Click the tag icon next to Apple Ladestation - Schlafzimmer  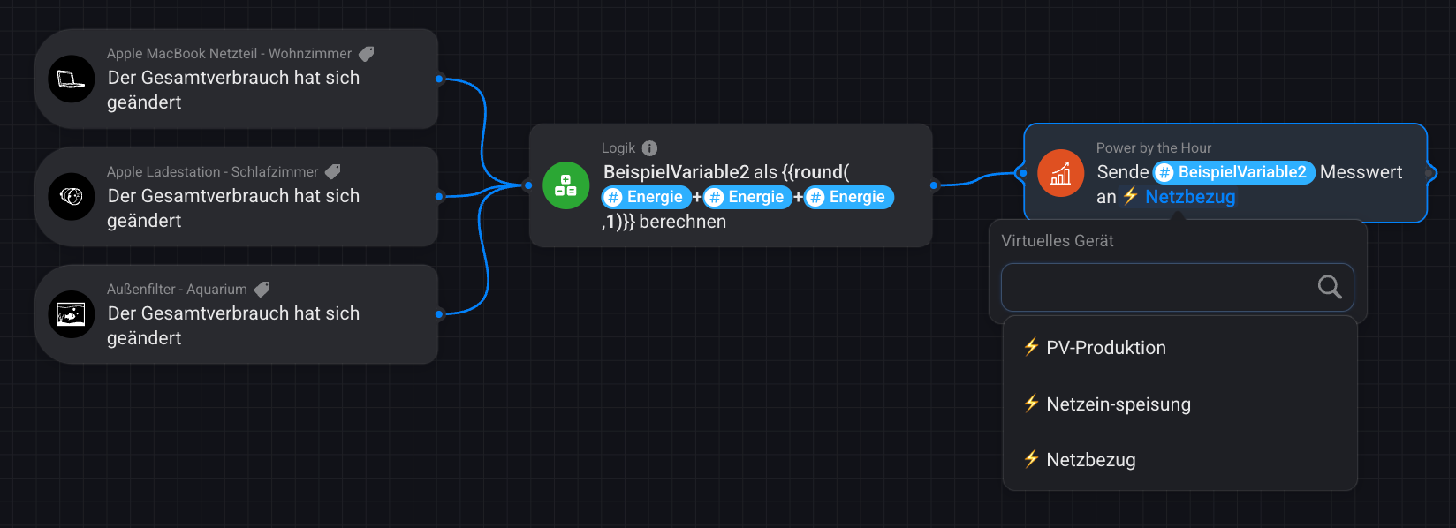pos(333,171)
